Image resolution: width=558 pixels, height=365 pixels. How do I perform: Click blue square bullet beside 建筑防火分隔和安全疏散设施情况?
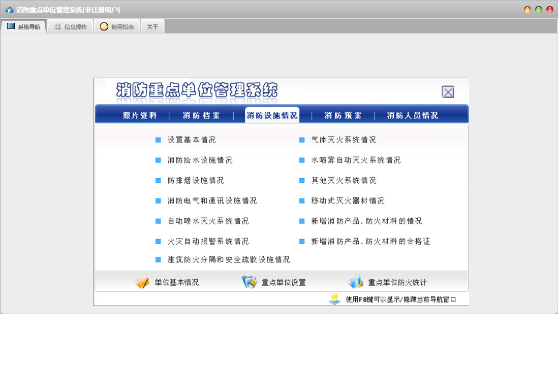158,260
